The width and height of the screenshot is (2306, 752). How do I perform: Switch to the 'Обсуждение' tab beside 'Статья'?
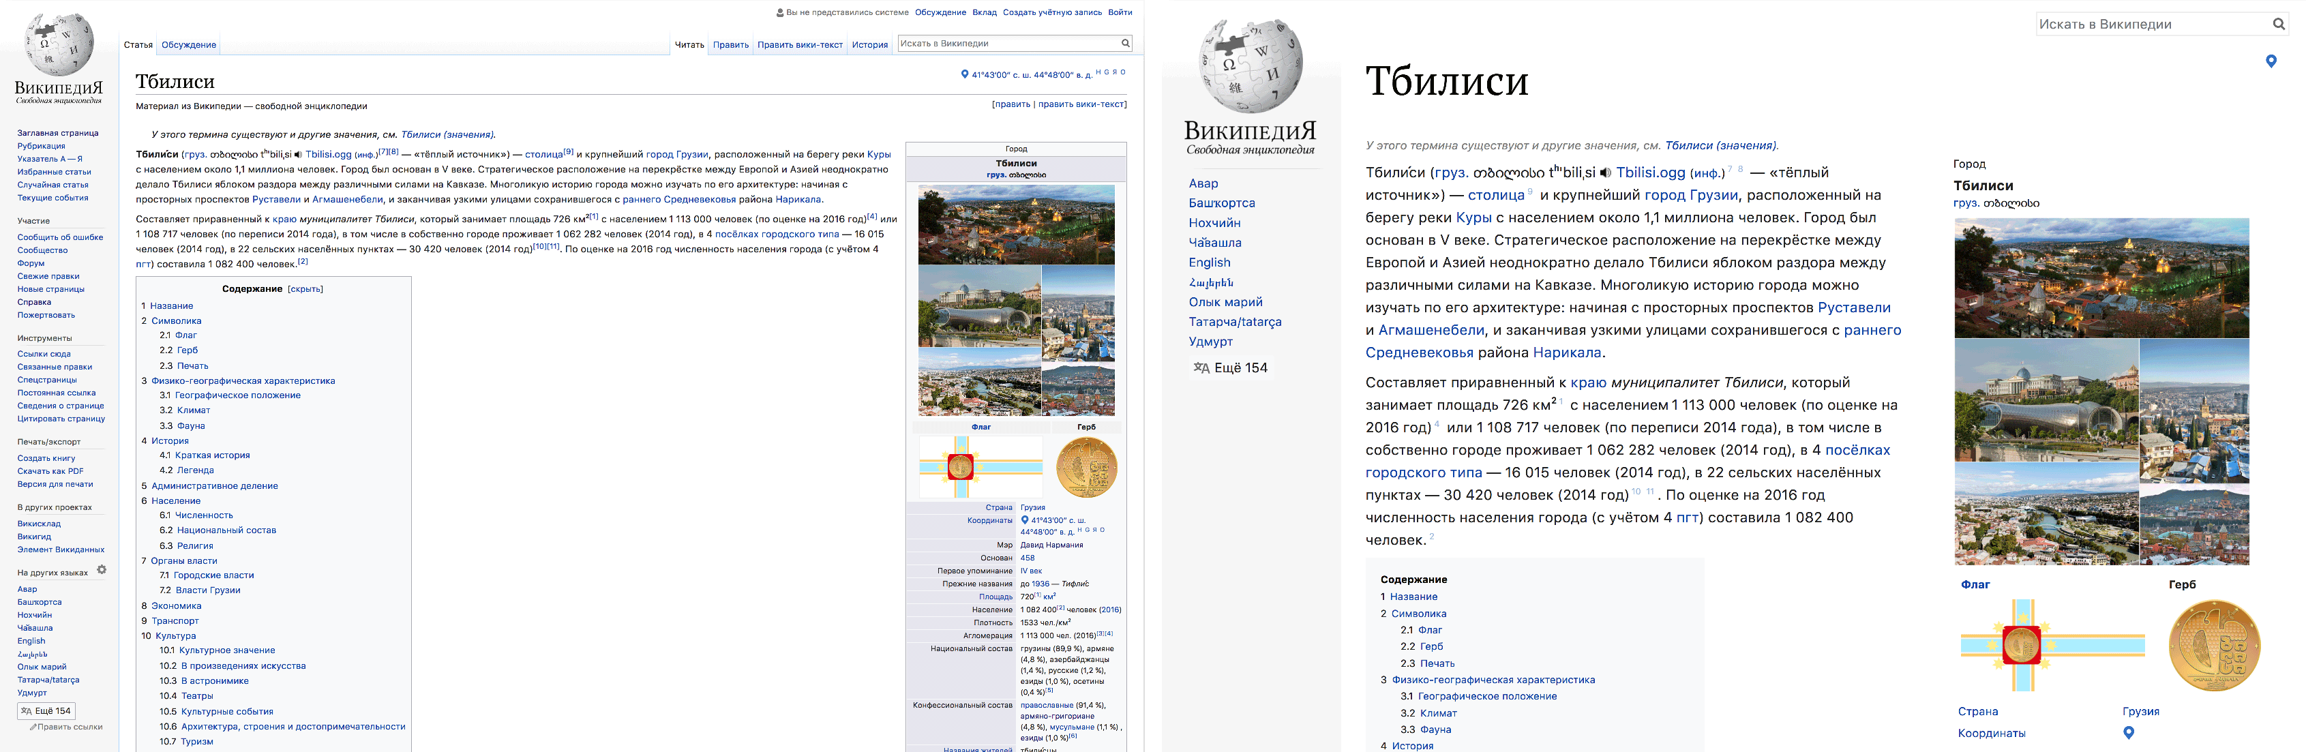click(189, 45)
